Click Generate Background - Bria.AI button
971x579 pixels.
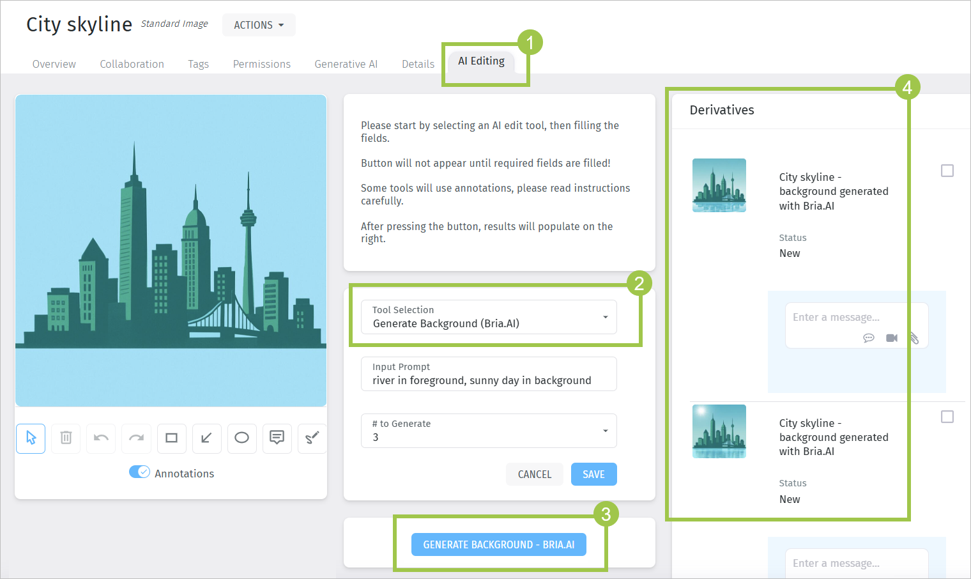click(499, 544)
